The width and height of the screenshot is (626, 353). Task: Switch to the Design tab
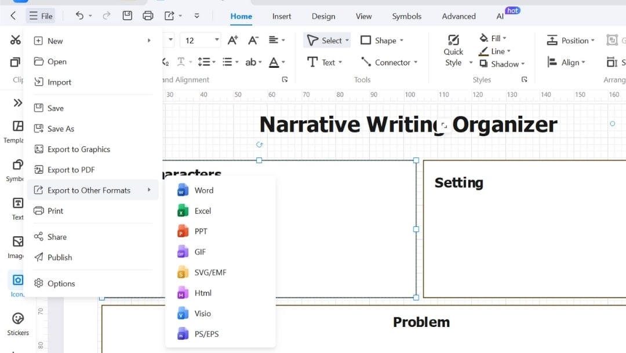323,16
